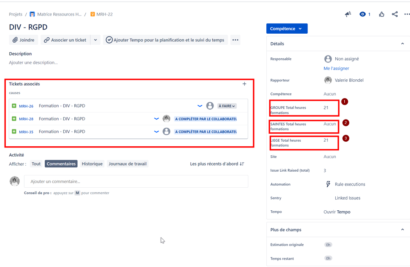The image size is (410, 267).
Task: Collapse the Plus de champs panel
Action: (403, 230)
